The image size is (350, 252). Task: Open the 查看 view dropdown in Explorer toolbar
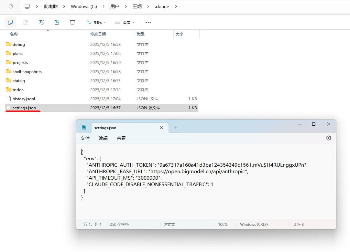pos(125,22)
